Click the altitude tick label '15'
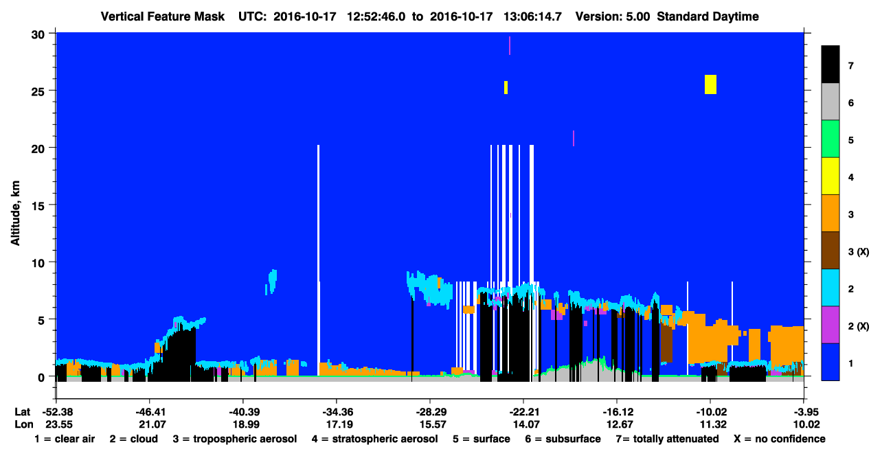Image resolution: width=893 pixels, height=458 pixels. click(x=39, y=205)
